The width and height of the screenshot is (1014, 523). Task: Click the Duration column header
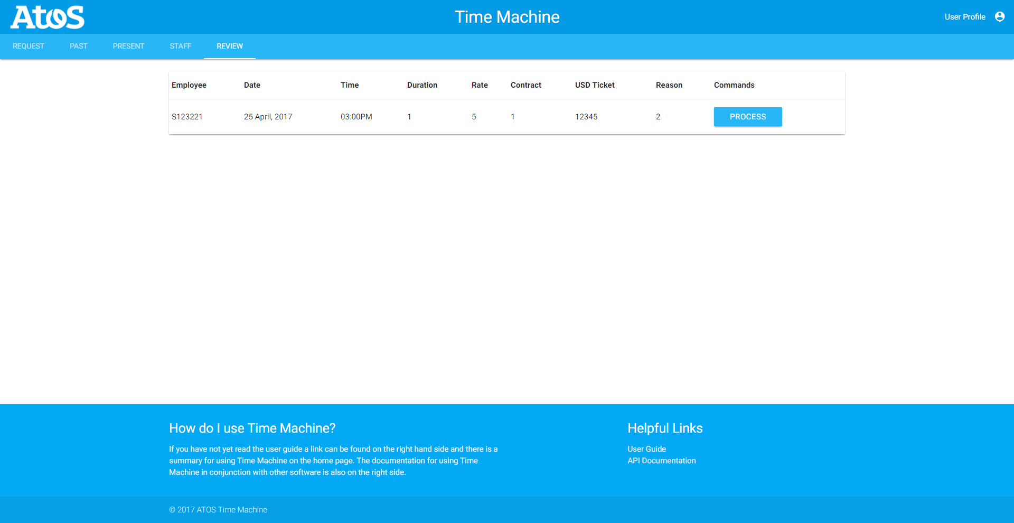(422, 85)
